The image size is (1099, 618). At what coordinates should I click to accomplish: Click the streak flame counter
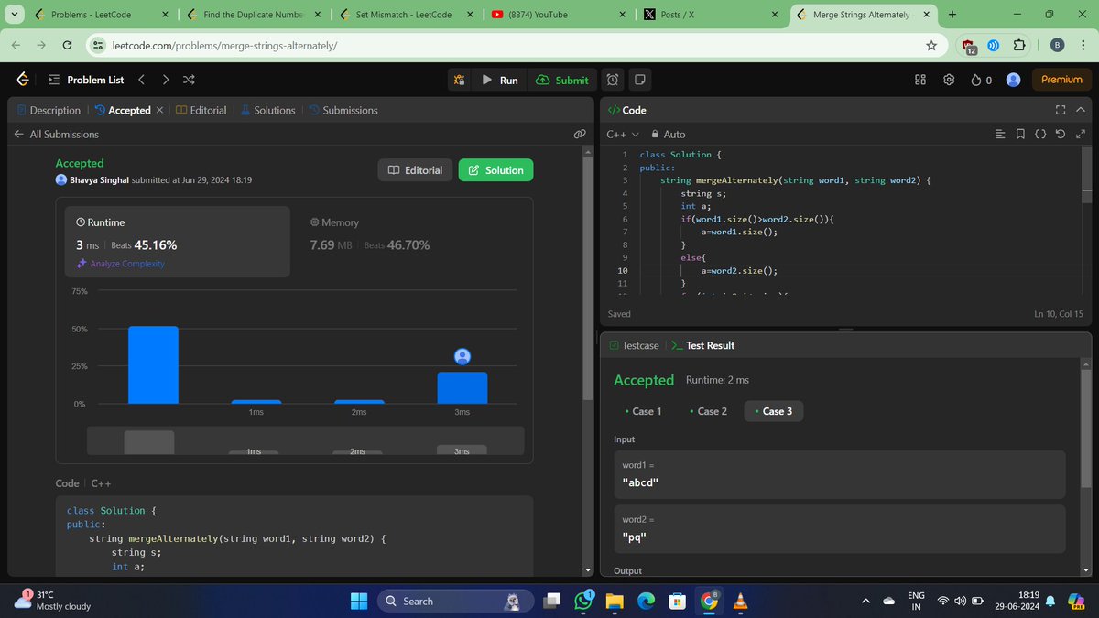click(982, 80)
